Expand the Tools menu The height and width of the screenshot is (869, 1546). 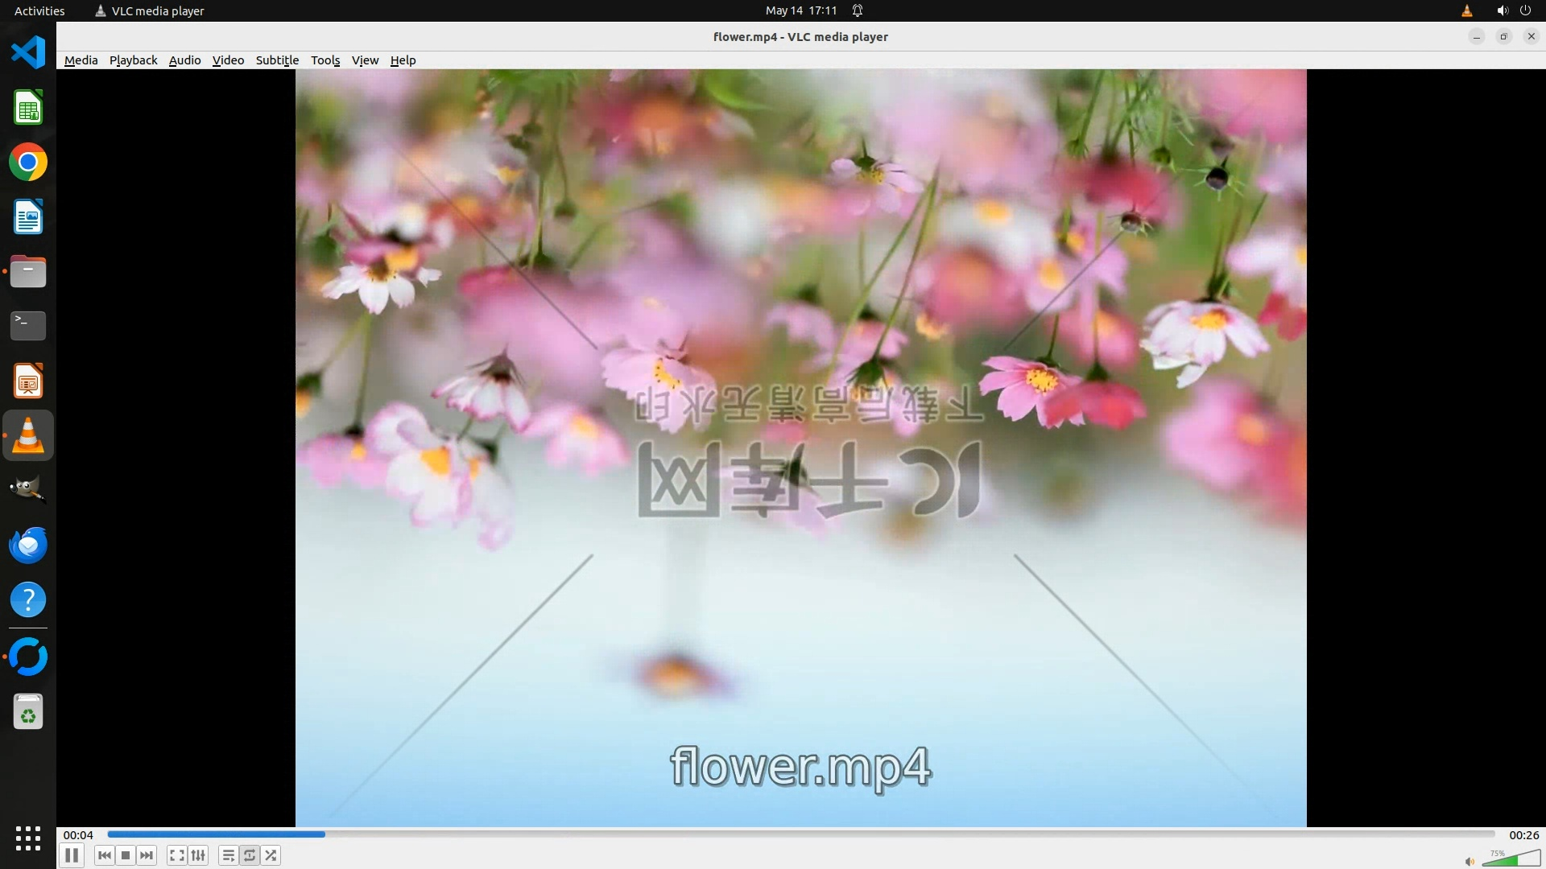click(x=325, y=60)
